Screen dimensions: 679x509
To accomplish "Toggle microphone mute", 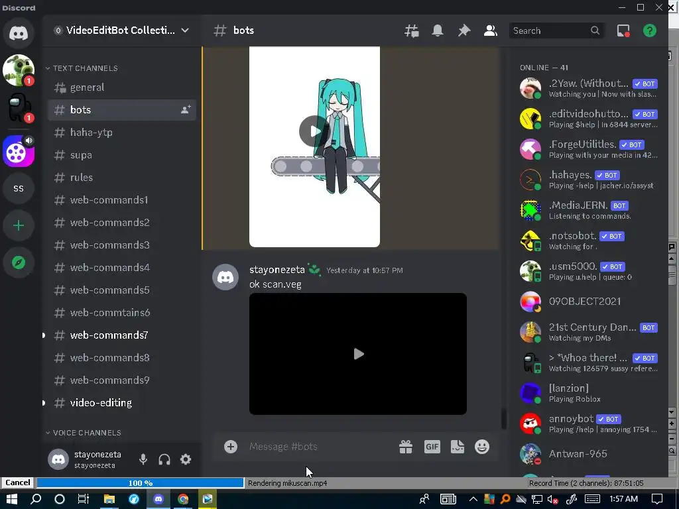I will click(143, 459).
